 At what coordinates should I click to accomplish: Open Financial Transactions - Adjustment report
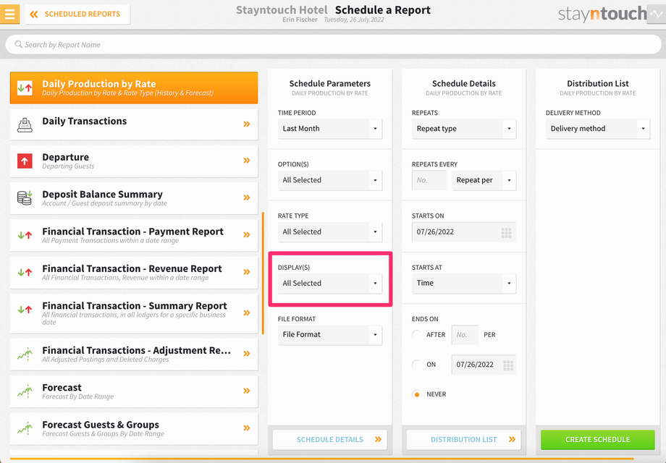[x=134, y=354]
